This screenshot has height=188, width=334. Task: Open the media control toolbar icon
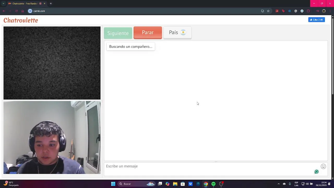point(318,11)
